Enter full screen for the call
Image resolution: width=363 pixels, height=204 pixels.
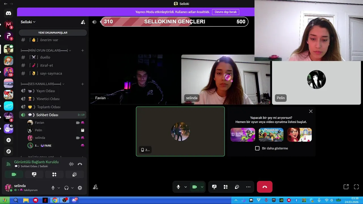click(x=356, y=187)
